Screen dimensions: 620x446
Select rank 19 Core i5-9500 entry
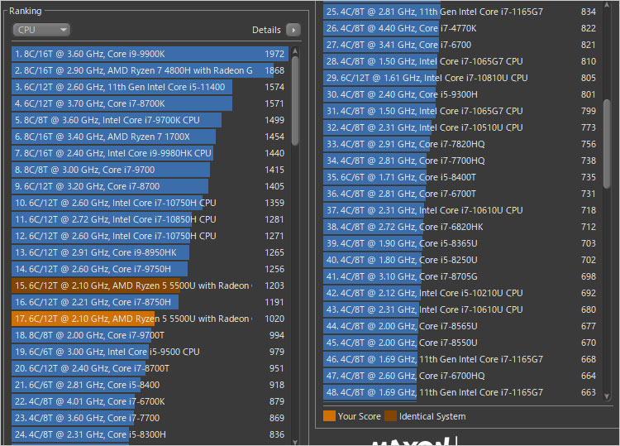pos(150,352)
